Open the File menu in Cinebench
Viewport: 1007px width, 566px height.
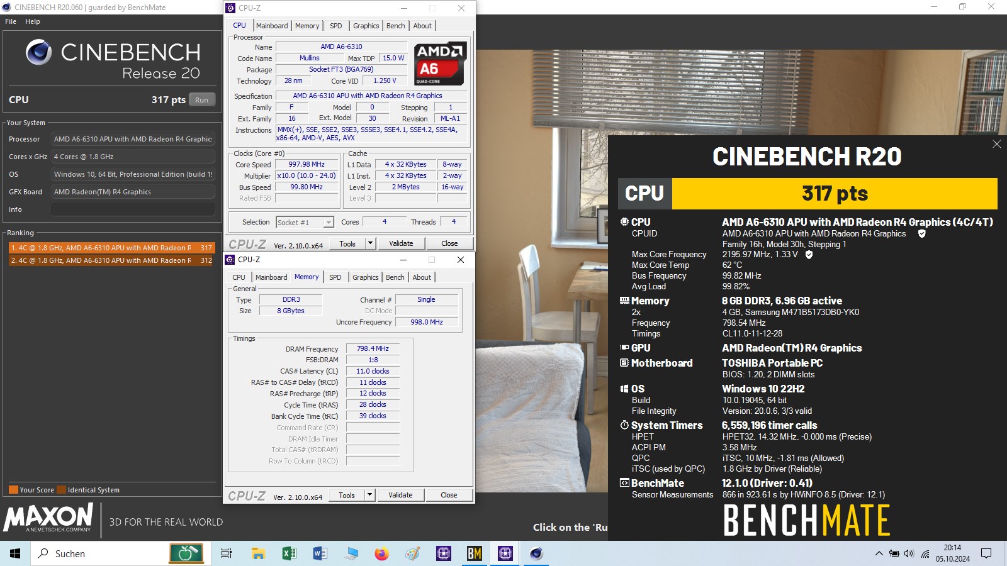pyautogui.click(x=11, y=21)
